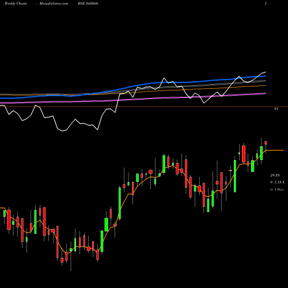Click the MunafaSutra.com label

(54, 3)
